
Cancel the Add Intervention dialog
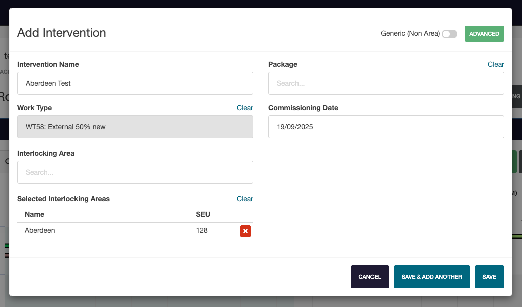pos(369,277)
